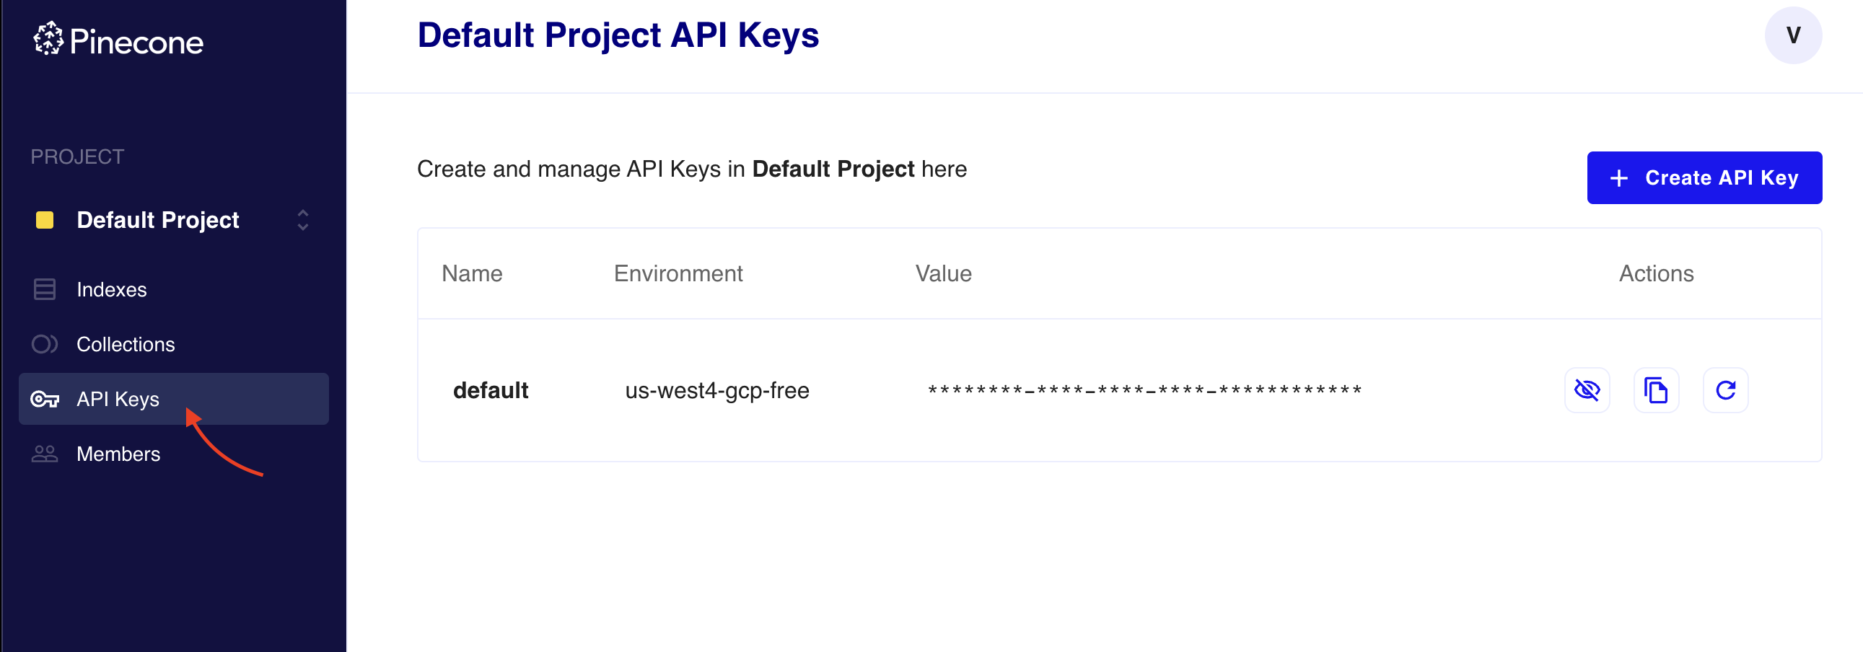The width and height of the screenshot is (1863, 652).
Task: Click the Collections sidebar icon
Action: 44,344
